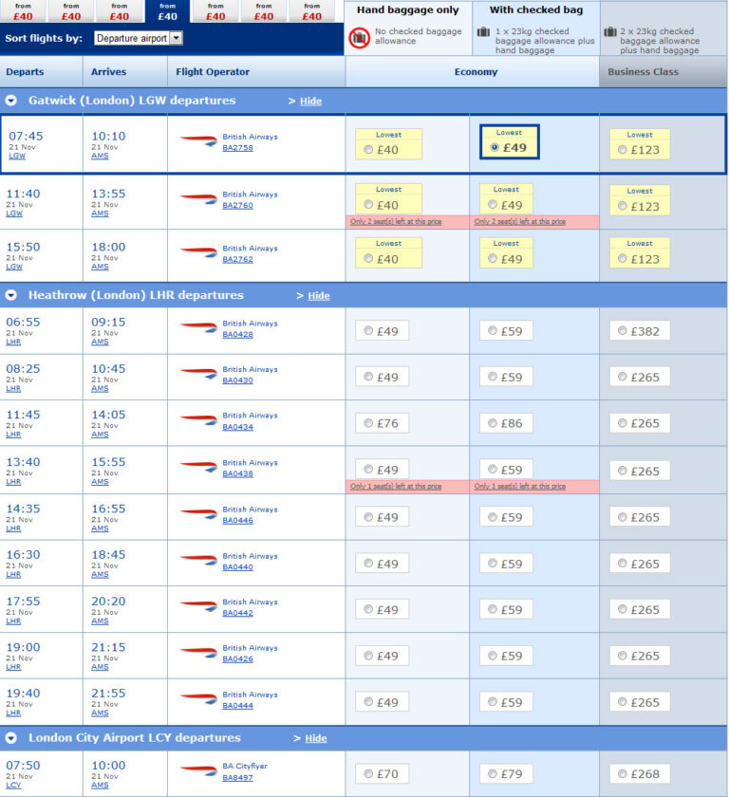The image size is (729, 797).
Task: Switch to With checked bag tab
Action: coord(535,10)
